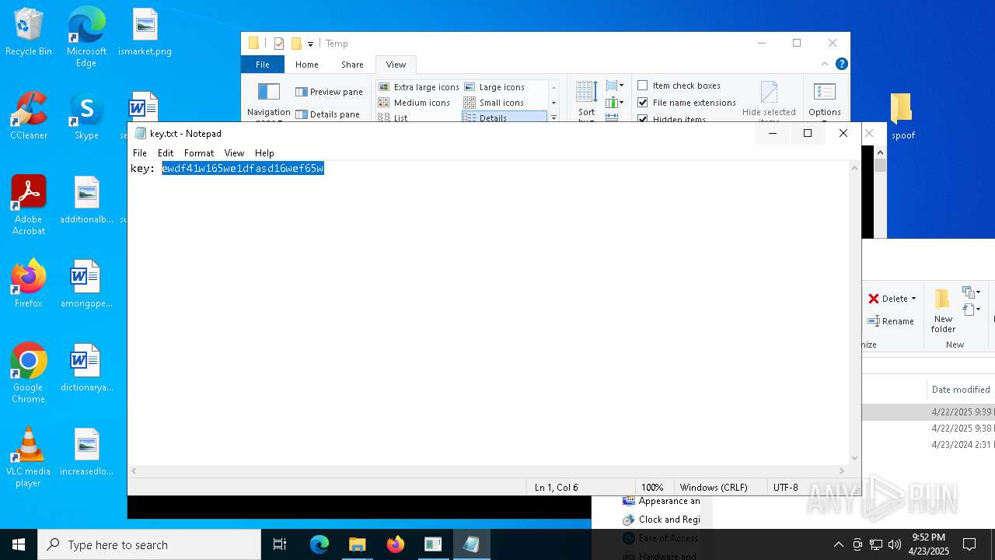This screenshot has height=560, width=995.
Task: Select the dictionarya... Word document
Action: point(86,368)
